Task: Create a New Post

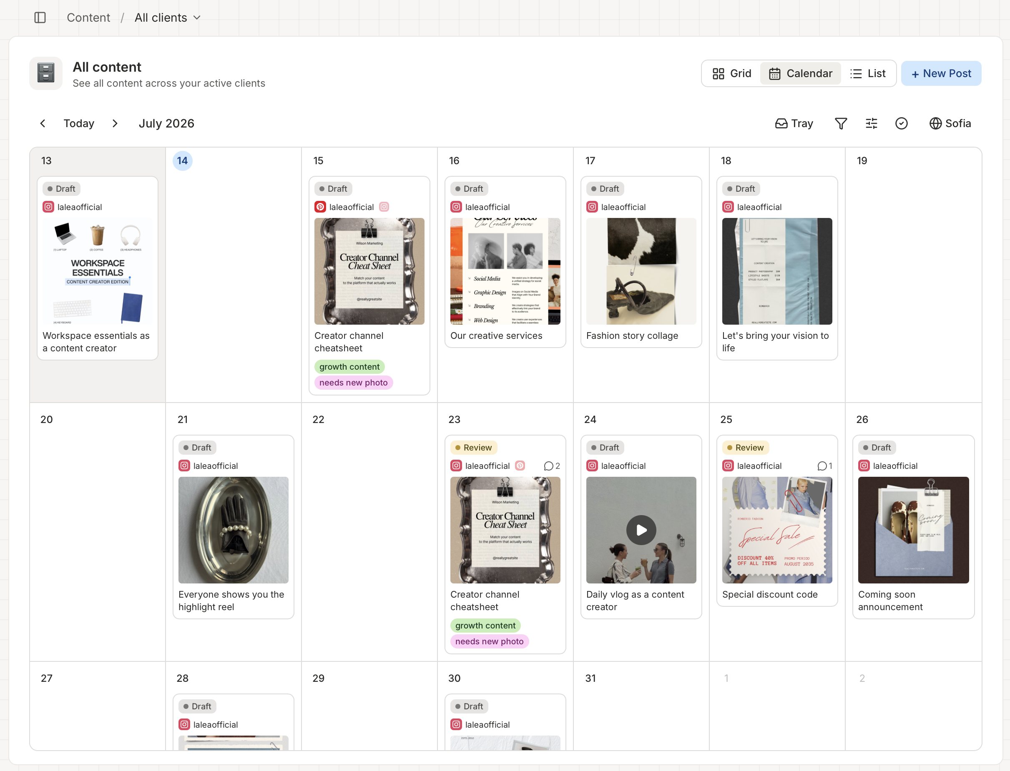Action: tap(941, 73)
